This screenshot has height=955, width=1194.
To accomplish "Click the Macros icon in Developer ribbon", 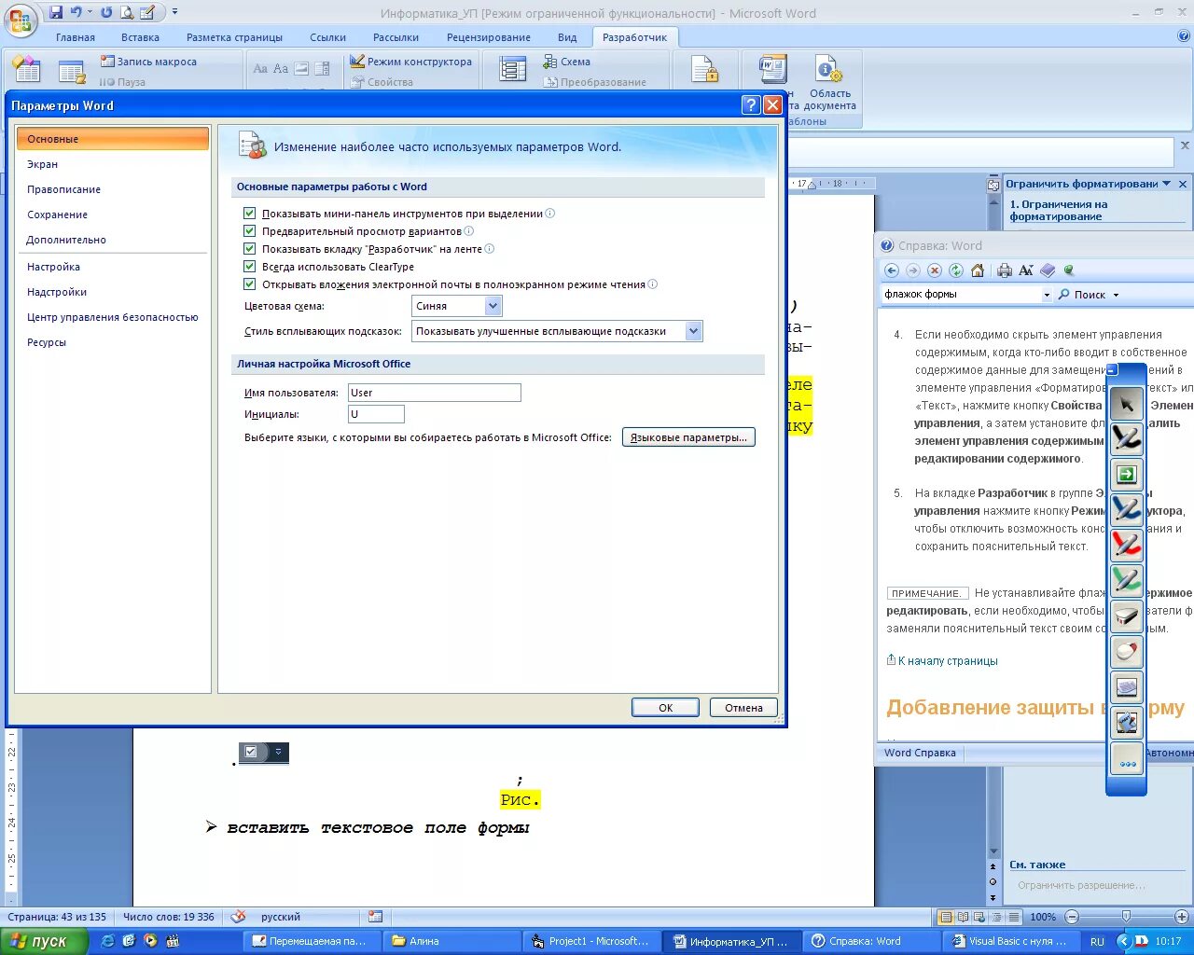I will (72, 71).
